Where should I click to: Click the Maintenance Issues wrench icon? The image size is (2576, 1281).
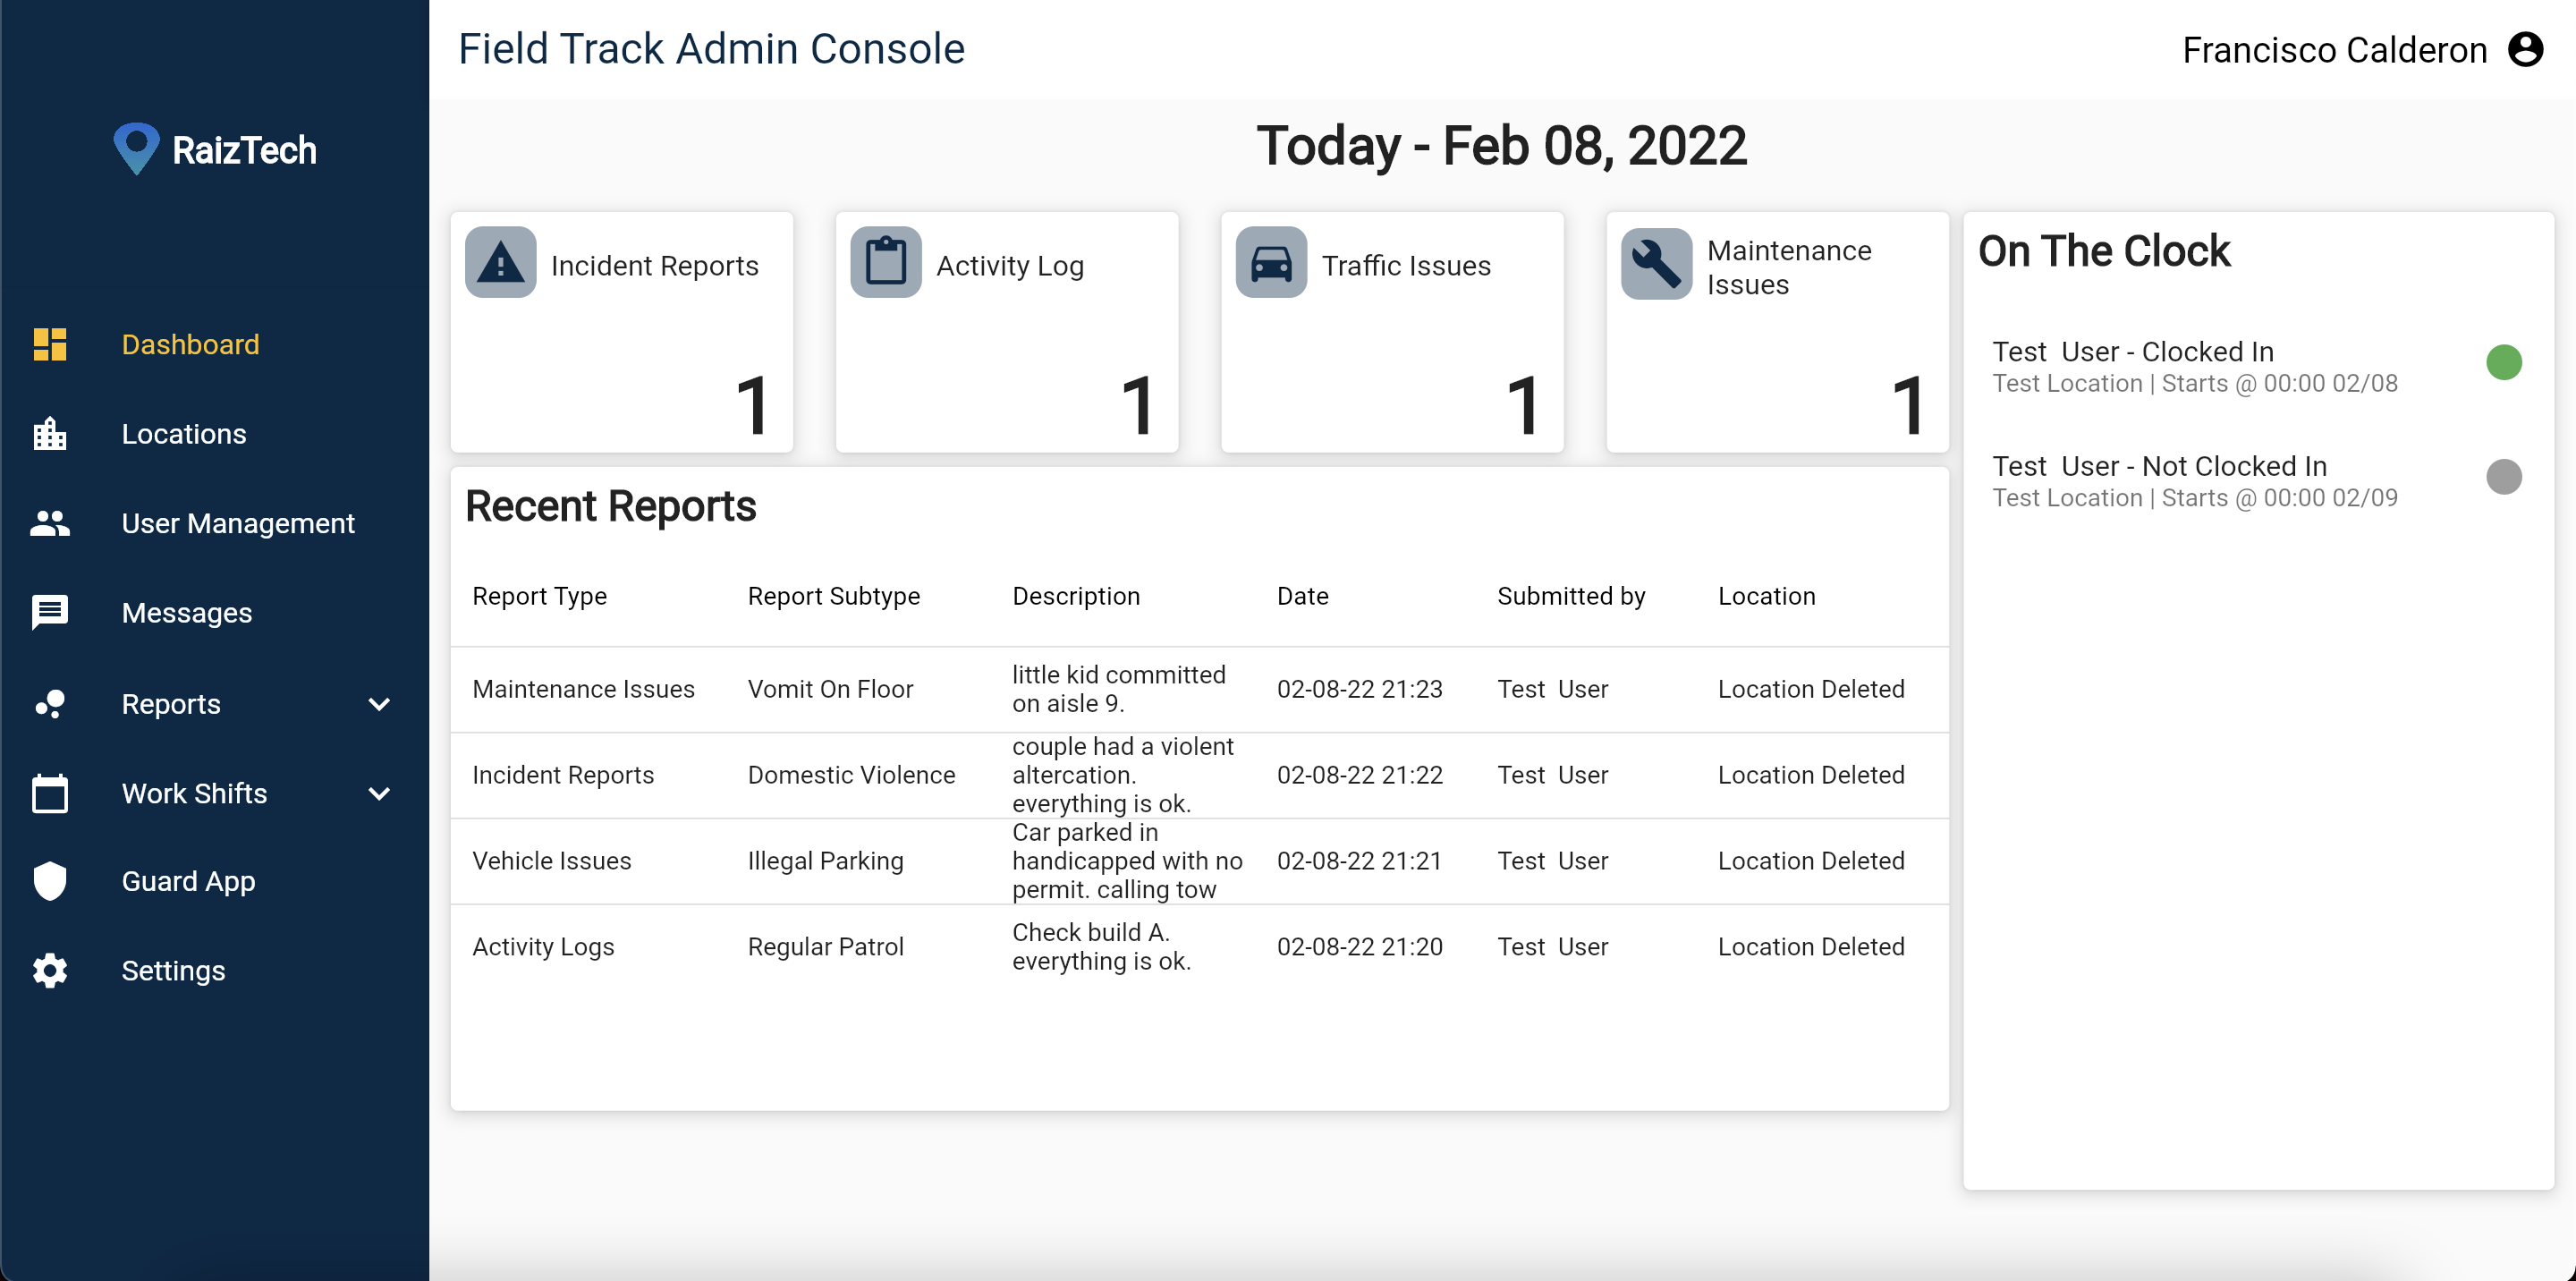coord(1656,265)
